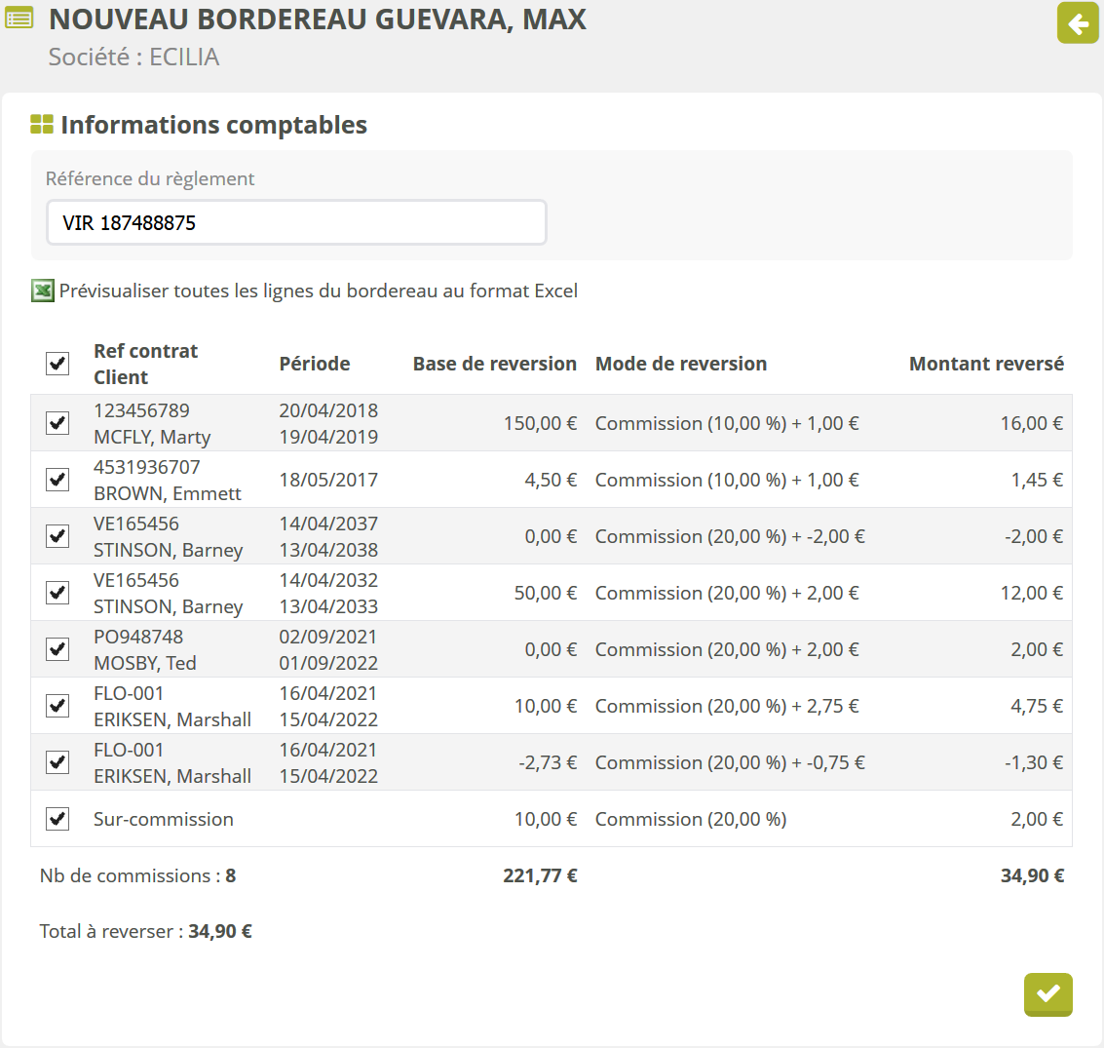Click the Excel preview icon
The image size is (1104, 1048).
(x=43, y=291)
